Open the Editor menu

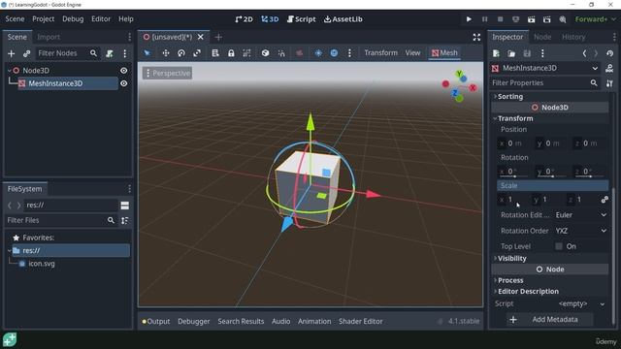tap(101, 19)
